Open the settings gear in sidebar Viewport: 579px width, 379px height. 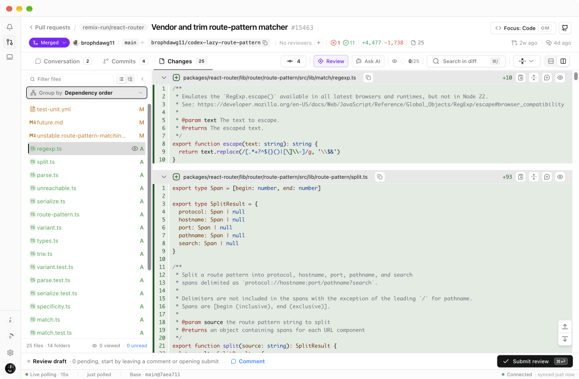click(10, 353)
